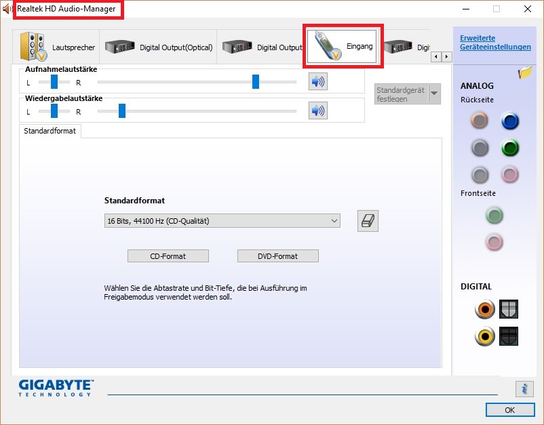Open the Standardformat bit-depth dropdown
Screen dimensions: 544x425
[x=222, y=221]
